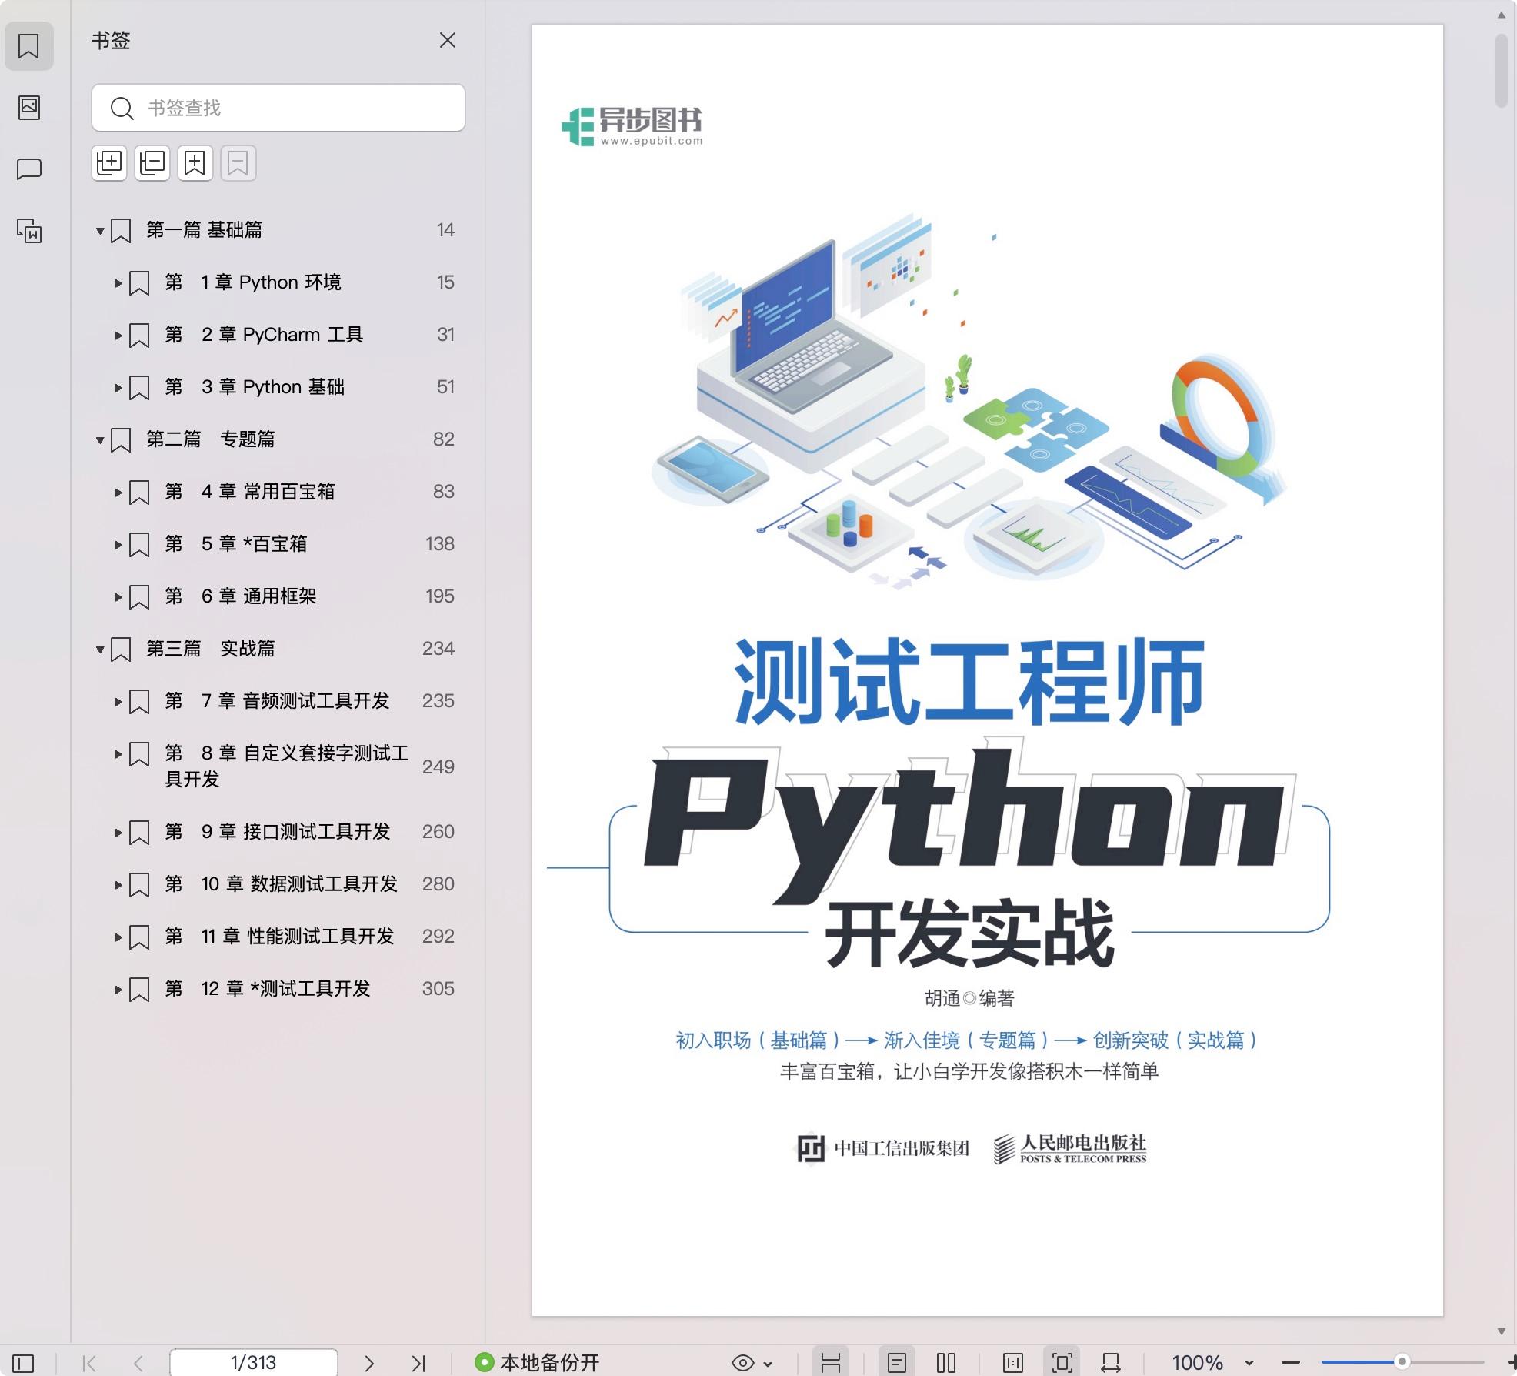Go to bookmark 第二篇 专题篇
The image size is (1517, 1376).
(210, 439)
